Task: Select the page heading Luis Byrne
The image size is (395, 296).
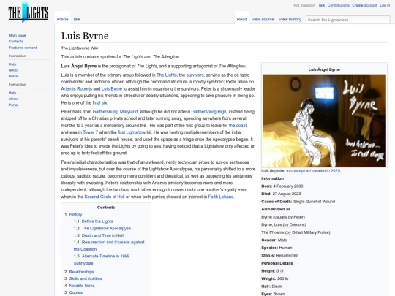Action: pos(85,36)
